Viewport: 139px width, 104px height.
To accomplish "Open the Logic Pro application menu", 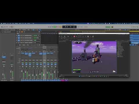I will click(x=5, y=23).
